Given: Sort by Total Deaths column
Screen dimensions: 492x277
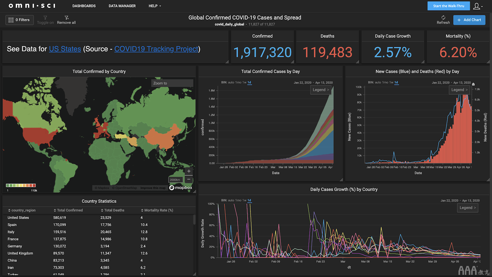Looking at the screenshot, I should (x=113, y=210).
